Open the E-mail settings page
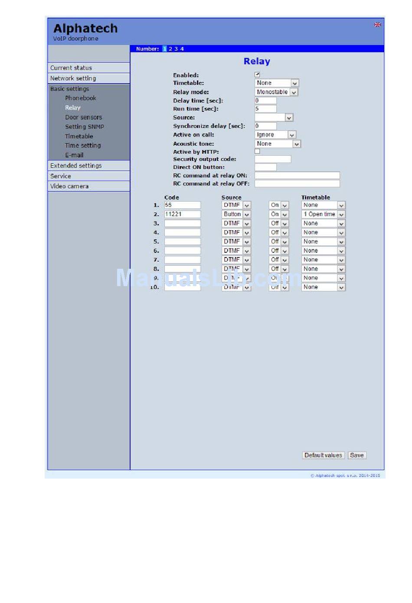 point(74,155)
